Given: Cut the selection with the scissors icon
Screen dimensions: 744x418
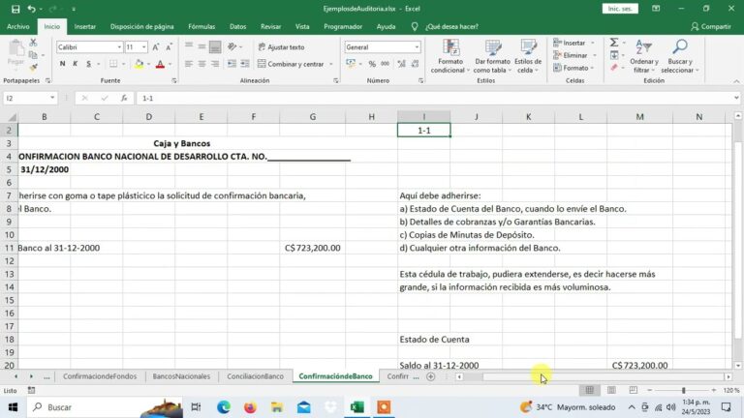Looking at the screenshot, I should coord(33,43).
